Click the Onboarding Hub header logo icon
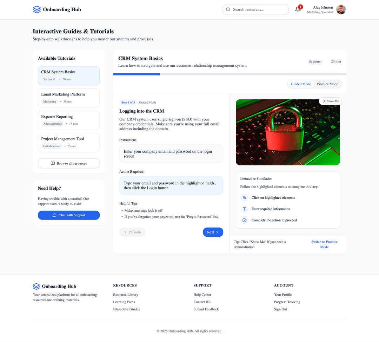This screenshot has width=379, height=342. pyautogui.click(x=37, y=9)
